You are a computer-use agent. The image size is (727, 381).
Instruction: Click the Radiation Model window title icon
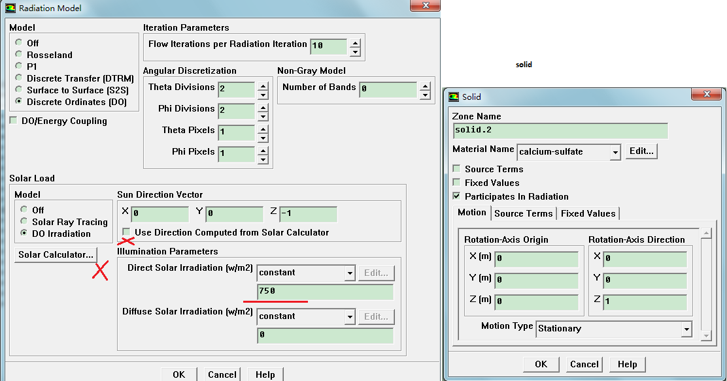point(10,8)
